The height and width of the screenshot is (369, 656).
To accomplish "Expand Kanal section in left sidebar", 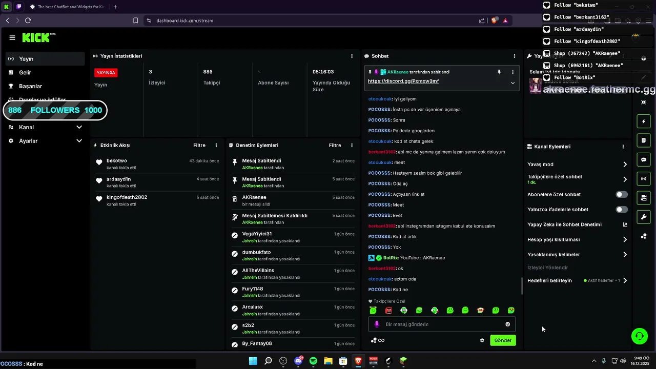I will pyautogui.click(x=79, y=127).
